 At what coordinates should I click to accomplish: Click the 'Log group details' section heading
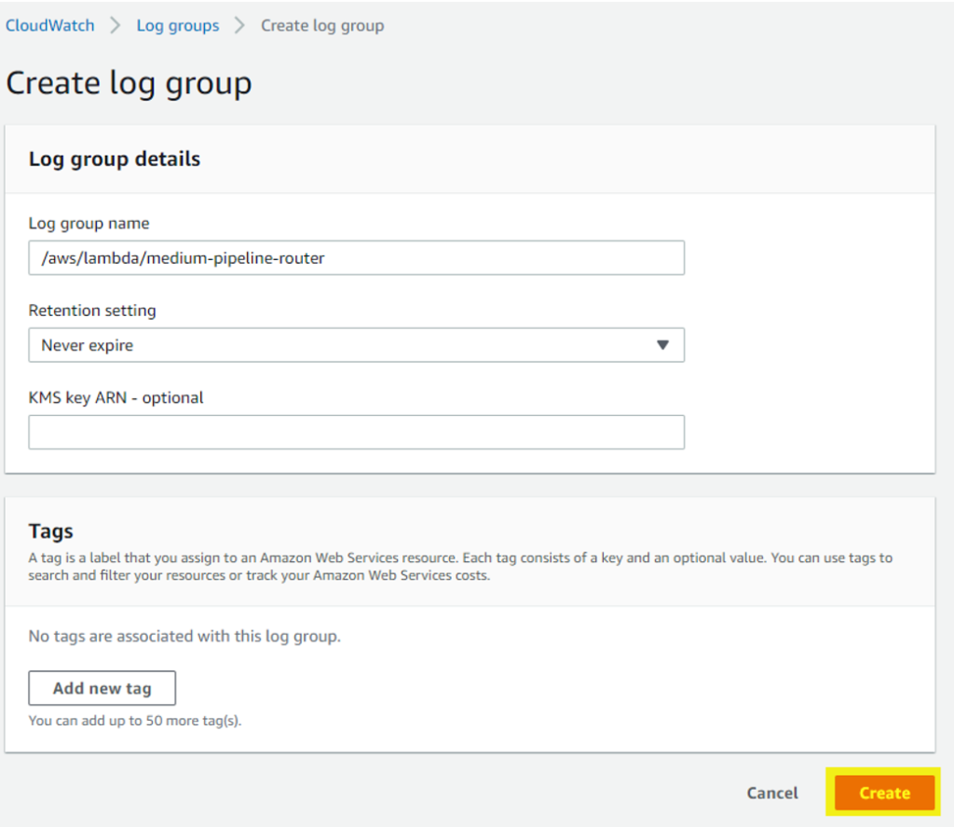(115, 159)
